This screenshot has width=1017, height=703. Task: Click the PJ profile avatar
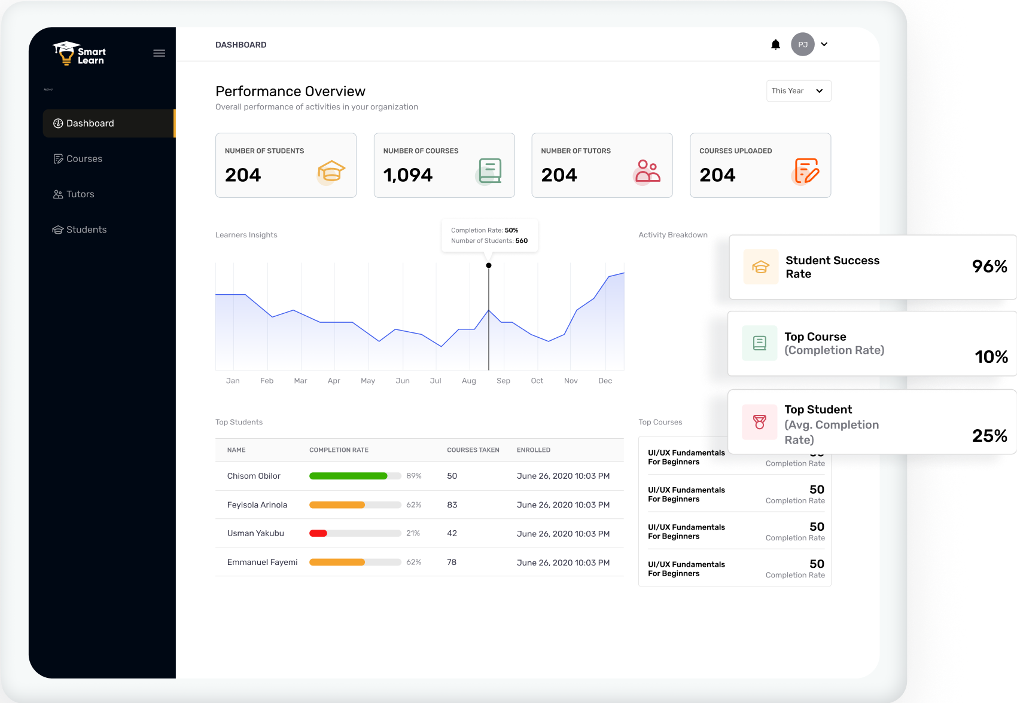point(803,44)
